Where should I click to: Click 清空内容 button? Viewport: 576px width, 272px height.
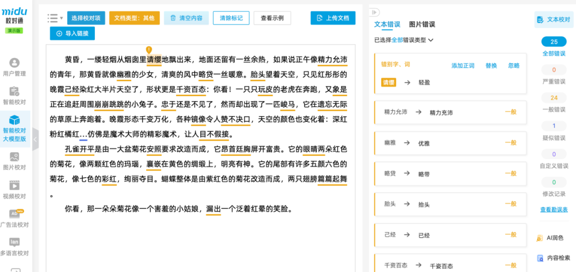point(186,18)
